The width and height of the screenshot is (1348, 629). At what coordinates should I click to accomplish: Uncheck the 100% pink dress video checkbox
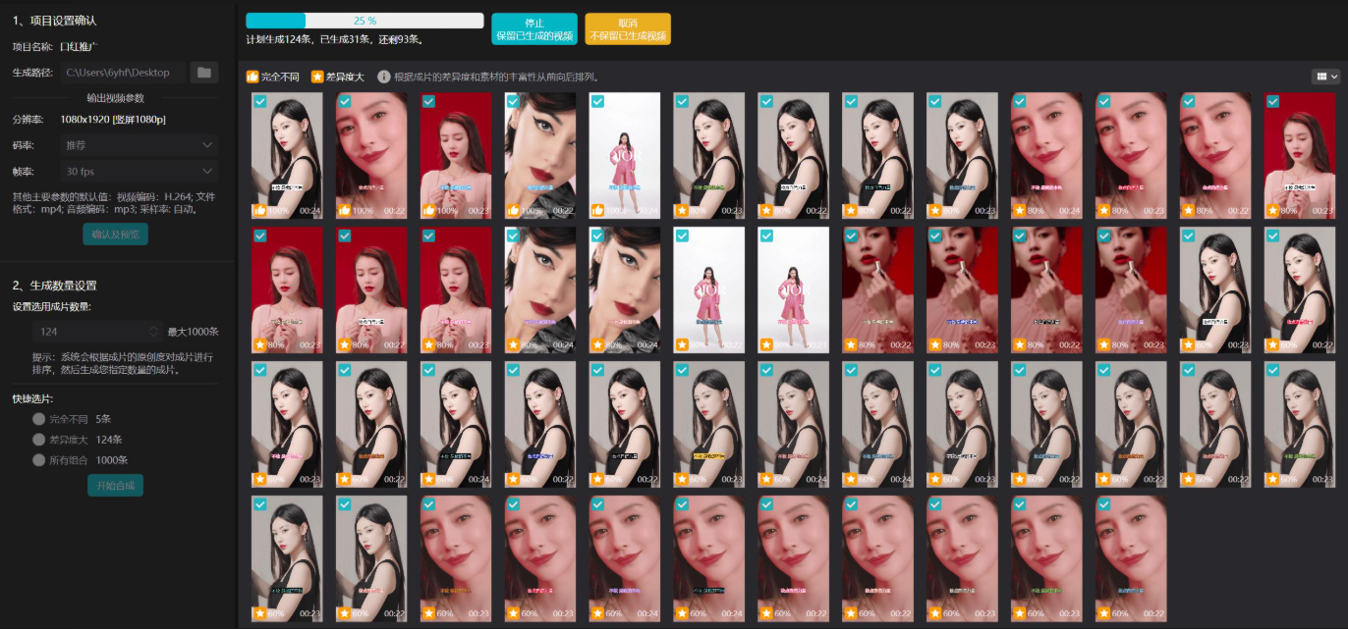(x=597, y=101)
